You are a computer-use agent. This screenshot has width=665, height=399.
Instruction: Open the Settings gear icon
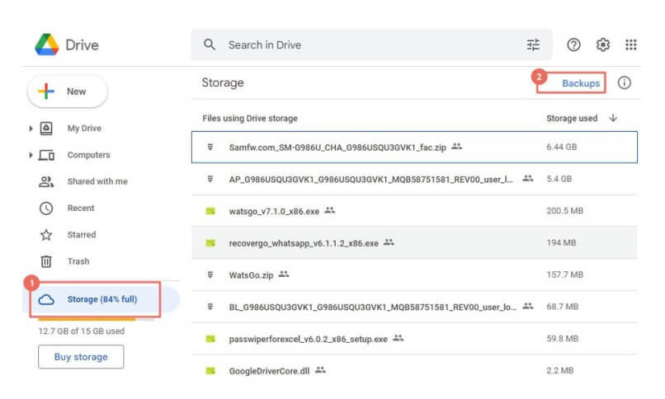[602, 45]
